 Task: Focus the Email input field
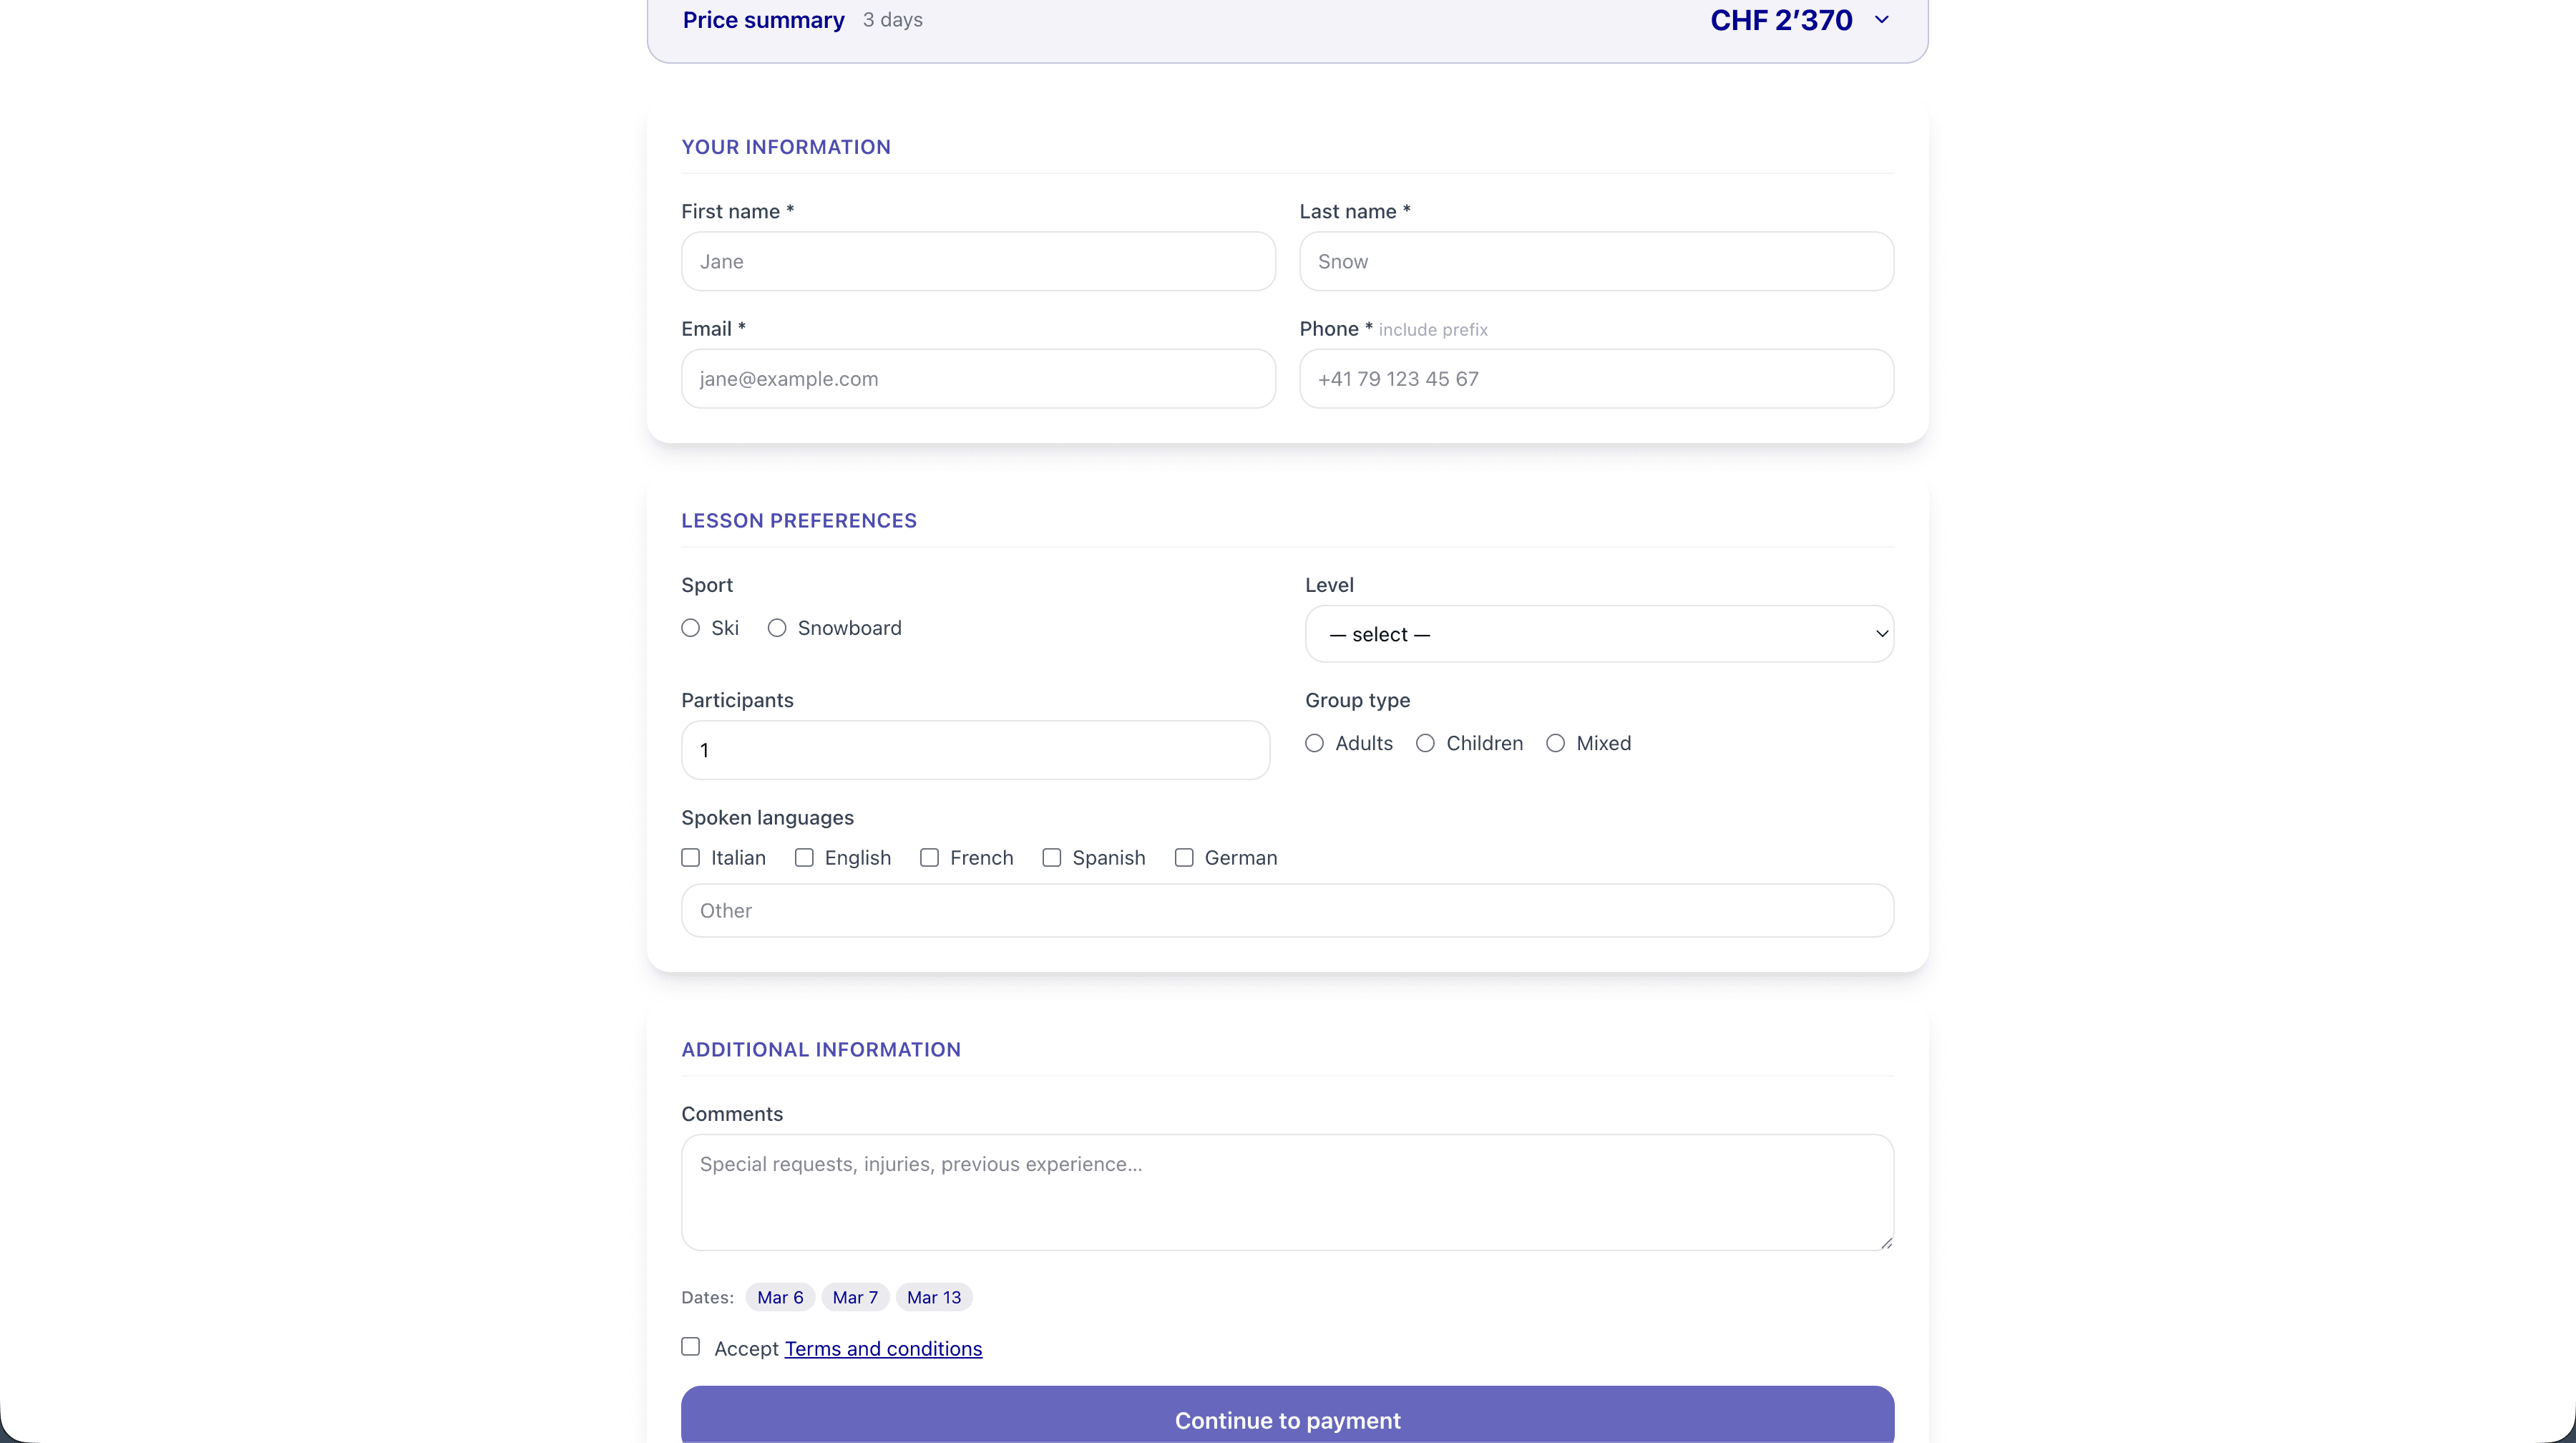click(977, 378)
